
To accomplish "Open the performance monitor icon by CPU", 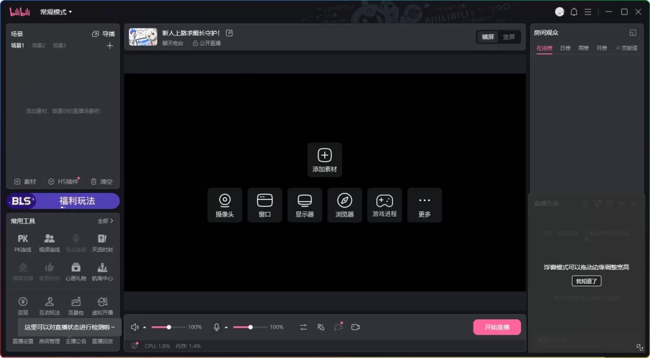I will coord(135,345).
